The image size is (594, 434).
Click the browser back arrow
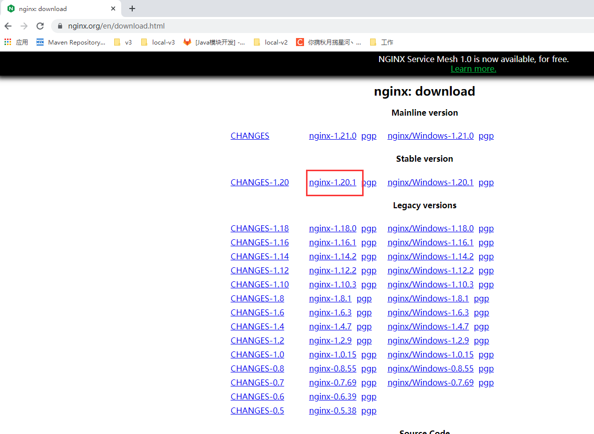pos(8,26)
